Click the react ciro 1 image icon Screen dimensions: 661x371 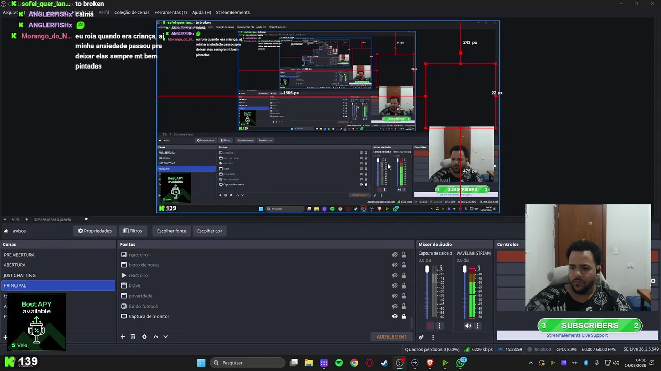(124, 255)
